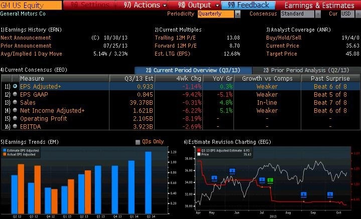Select the EPS GAAP radio button
The image size is (361, 219).
15,94
